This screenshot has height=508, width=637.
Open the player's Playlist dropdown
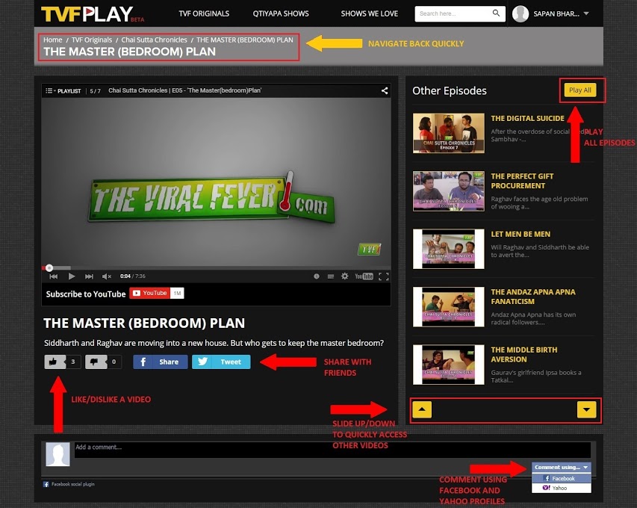pyautogui.click(x=63, y=90)
